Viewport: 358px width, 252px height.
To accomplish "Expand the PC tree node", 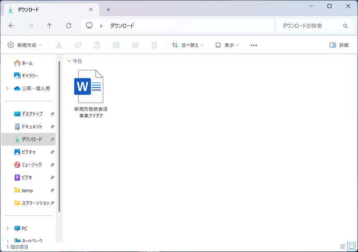I will 7,228.
